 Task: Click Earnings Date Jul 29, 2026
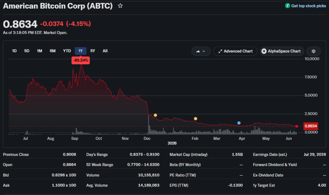click(315, 155)
